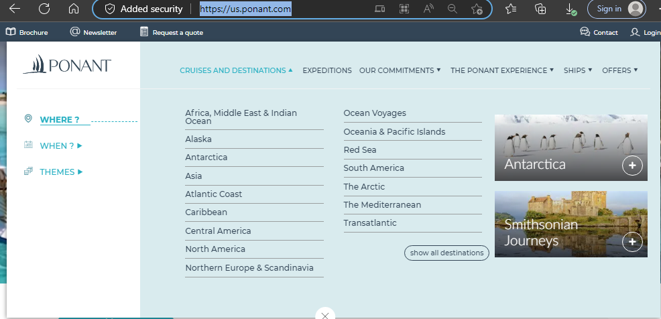661x319 pixels.
Task: Open Request a quote link
Action: pos(178,32)
